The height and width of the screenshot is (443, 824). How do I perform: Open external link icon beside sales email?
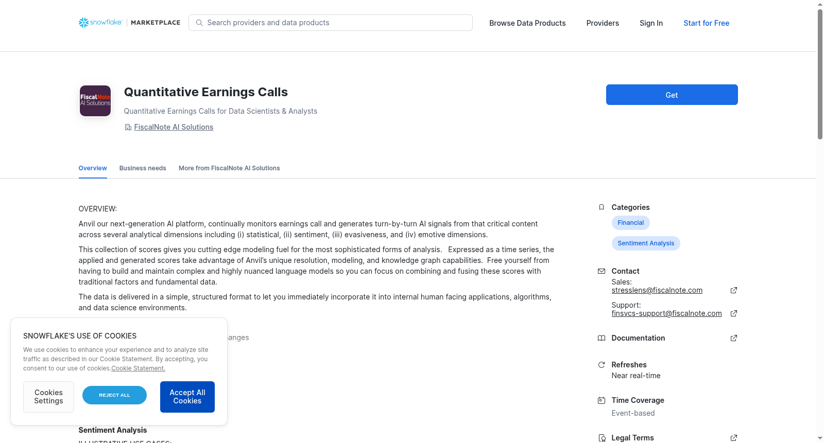734,290
